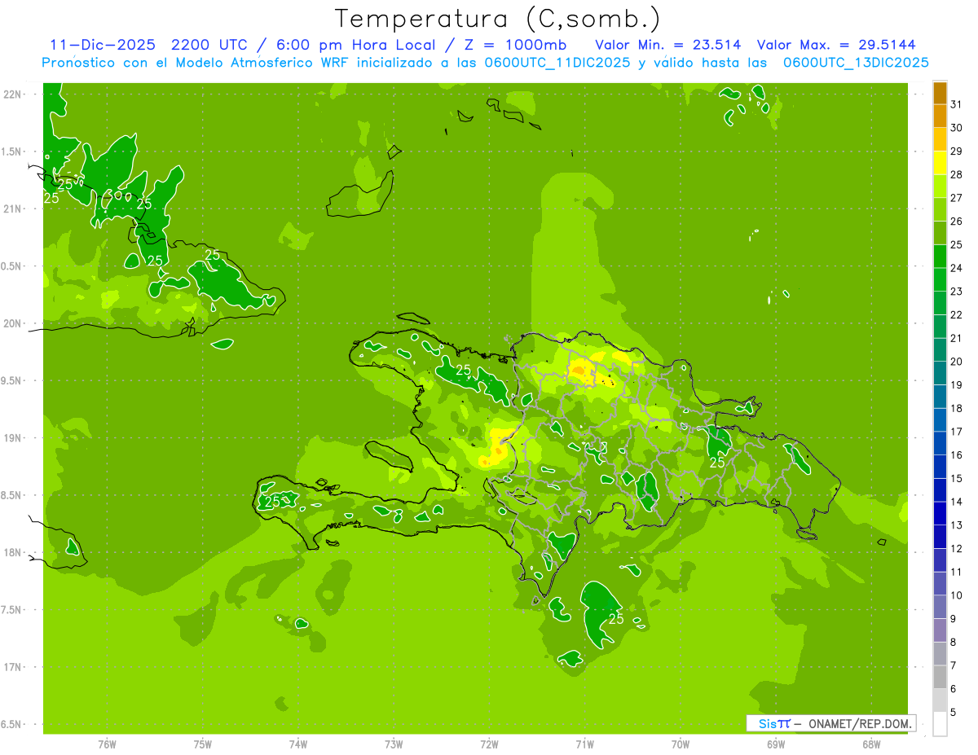Click the "76W" longitude axis label
The image size is (978, 755).
click(107, 744)
